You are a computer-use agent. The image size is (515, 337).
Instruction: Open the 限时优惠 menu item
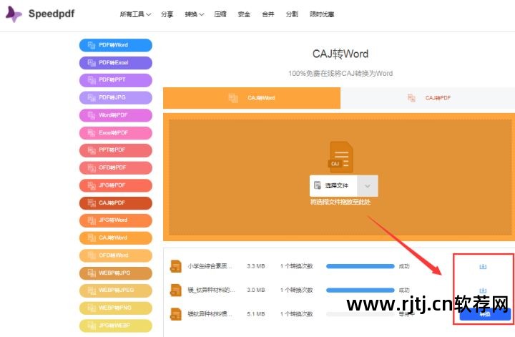pos(322,14)
